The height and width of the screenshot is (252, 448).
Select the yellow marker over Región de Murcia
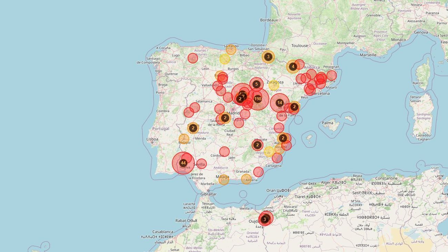pyautogui.click(x=269, y=152)
